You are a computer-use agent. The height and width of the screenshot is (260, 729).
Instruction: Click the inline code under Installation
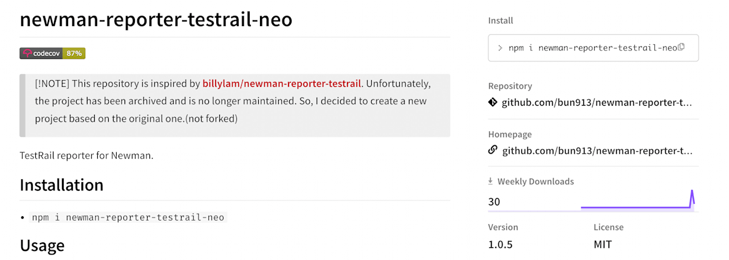click(x=128, y=217)
